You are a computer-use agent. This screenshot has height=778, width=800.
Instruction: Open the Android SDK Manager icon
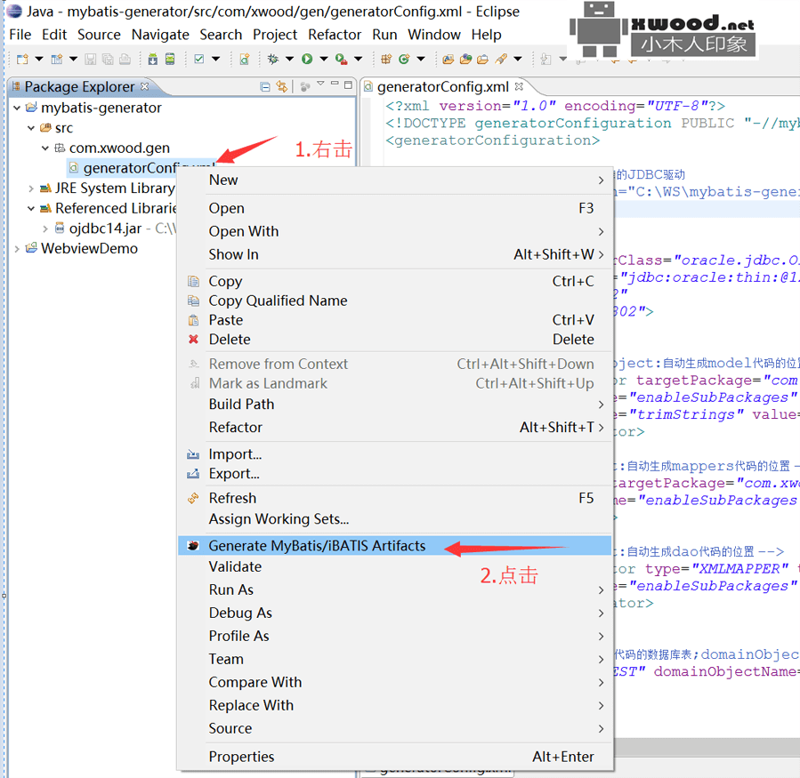pos(152,60)
